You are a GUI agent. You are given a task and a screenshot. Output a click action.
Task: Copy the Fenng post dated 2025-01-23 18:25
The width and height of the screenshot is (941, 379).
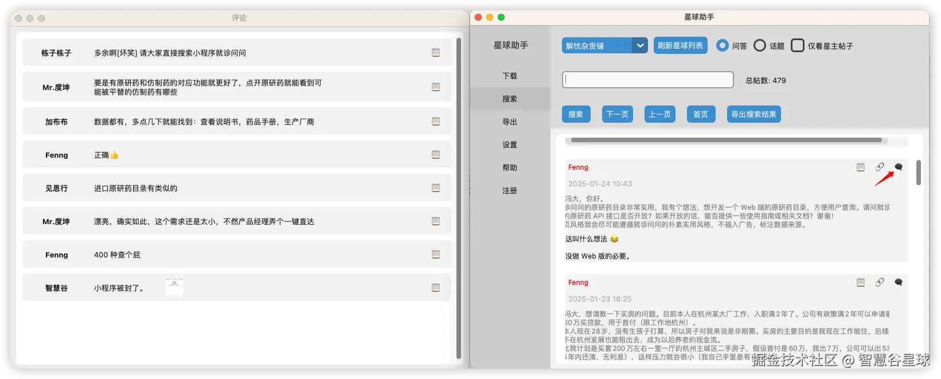(861, 283)
